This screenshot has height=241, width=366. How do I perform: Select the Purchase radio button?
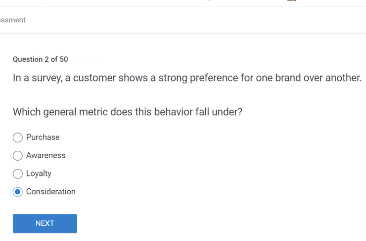coord(18,138)
